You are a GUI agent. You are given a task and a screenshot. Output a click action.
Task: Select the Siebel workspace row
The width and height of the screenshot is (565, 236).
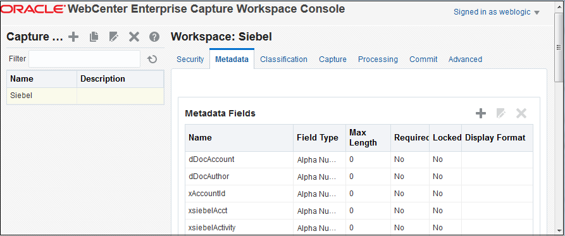[85, 96]
